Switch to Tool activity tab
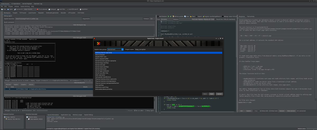 (251, 16)
